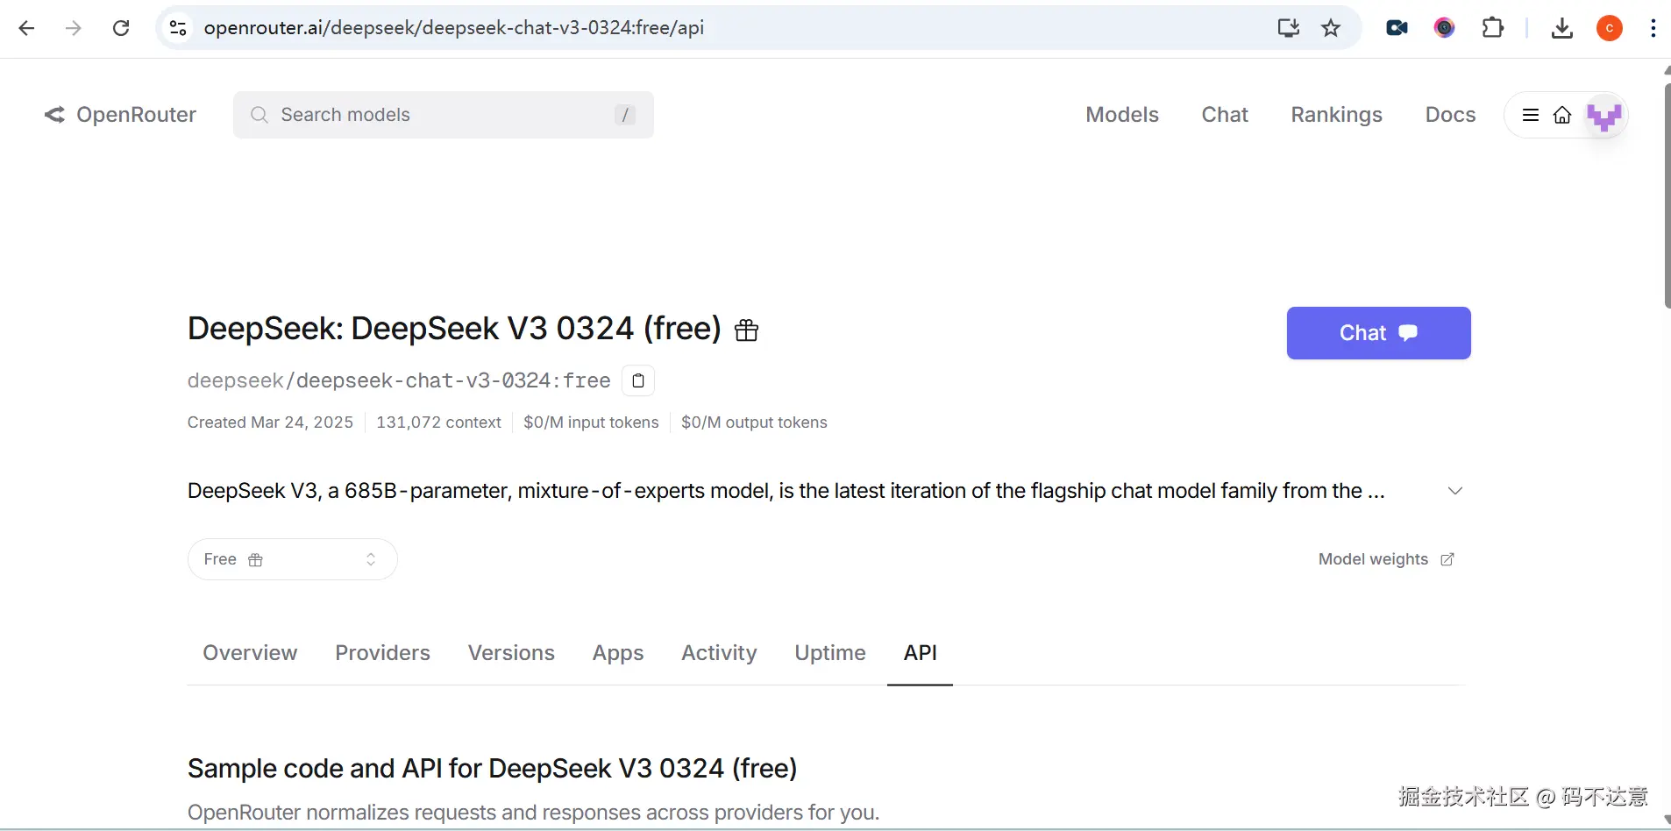This screenshot has height=831, width=1671.
Task: Open the browser extensions puzzle icon
Action: 1492,28
